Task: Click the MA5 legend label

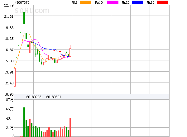Action: click(74, 2)
